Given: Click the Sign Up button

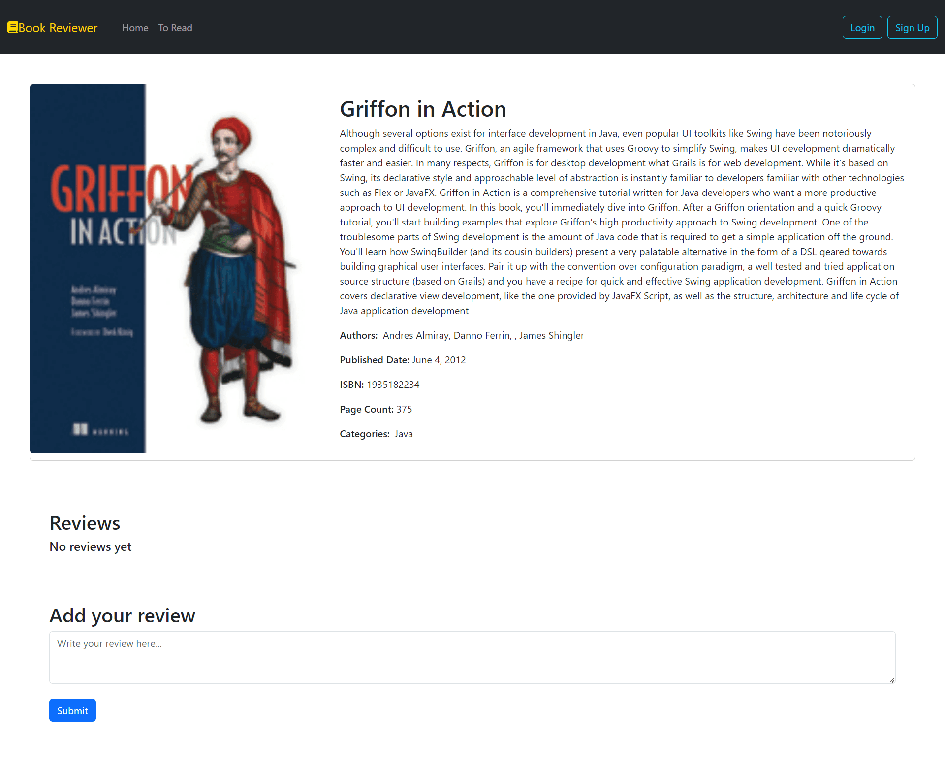Looking at the screenshot, I should [x=912, y=28].
